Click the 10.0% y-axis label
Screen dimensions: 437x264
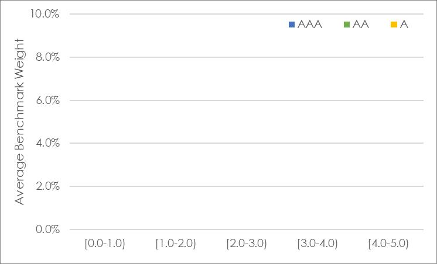pyautogui.click(x=45, y=13)
